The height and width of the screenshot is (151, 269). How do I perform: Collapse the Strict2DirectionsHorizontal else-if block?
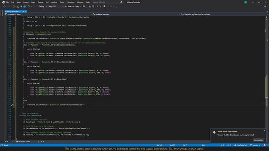tap(15, 45)
